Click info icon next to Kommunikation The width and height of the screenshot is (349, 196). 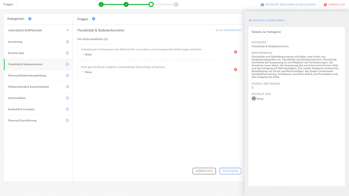point(67,98)
